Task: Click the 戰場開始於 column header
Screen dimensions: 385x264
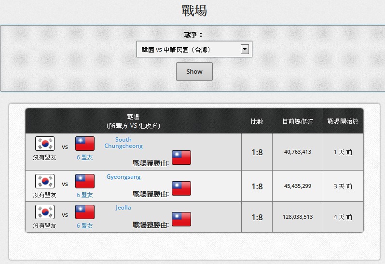Action: tap(343, 121)
